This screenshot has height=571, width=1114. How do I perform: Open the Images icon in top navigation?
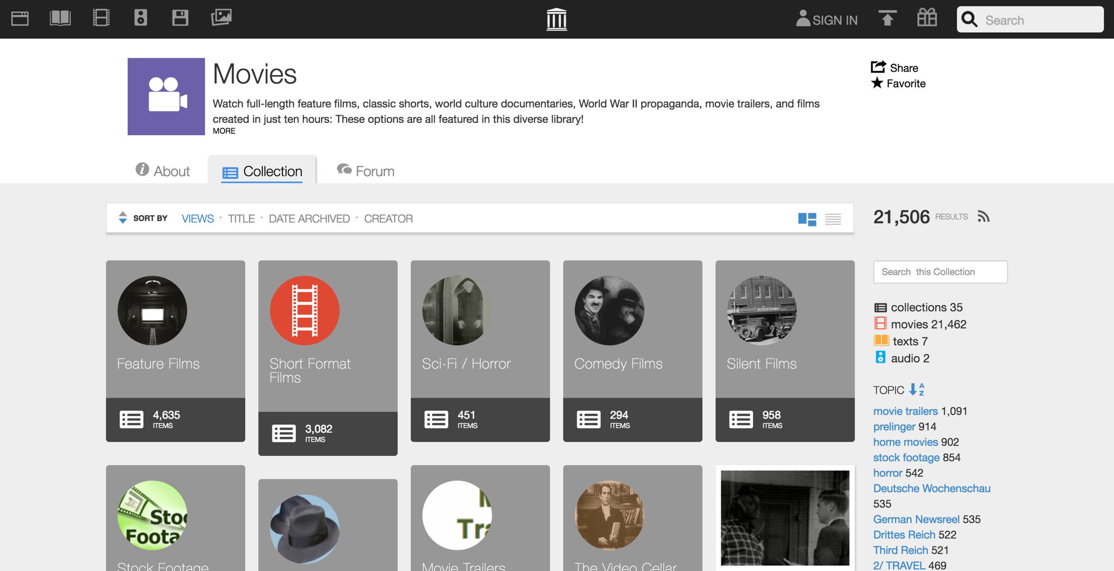click(221, 18)
